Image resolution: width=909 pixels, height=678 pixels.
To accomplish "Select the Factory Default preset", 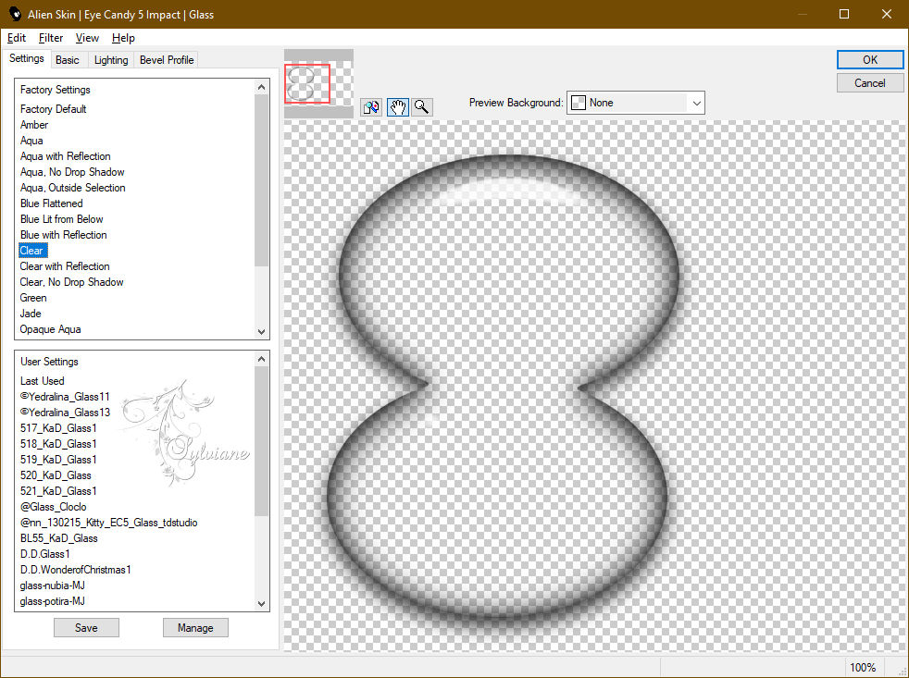I will (x=54, y=109).
